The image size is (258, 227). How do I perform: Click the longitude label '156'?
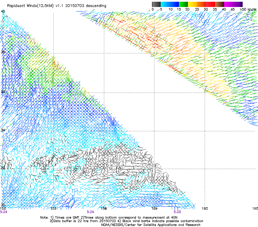(x=104, y=208)
